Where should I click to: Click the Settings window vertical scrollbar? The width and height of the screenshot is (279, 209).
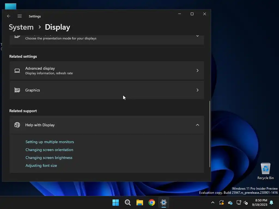click(210, 134)
